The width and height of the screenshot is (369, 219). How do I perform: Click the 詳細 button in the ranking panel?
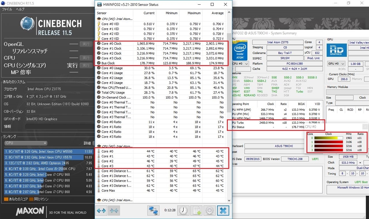pos(87,143)
